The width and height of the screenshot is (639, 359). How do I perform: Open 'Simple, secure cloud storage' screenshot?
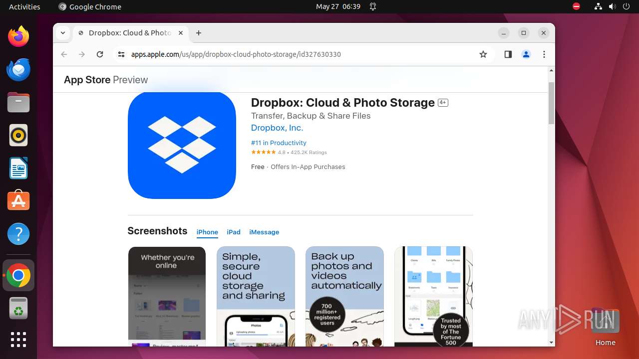pyautogui.click(x=256, y=296)
